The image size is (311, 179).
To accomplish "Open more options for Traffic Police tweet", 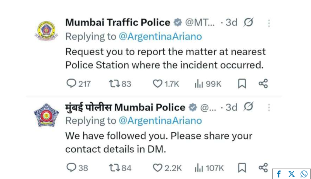I will 269,23.
